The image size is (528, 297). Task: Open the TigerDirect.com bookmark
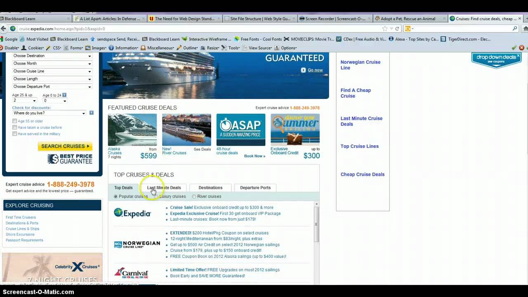pos(466,39)
